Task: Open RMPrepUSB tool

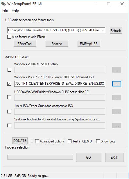Action: pyautogui.click(x=89, y=44)
